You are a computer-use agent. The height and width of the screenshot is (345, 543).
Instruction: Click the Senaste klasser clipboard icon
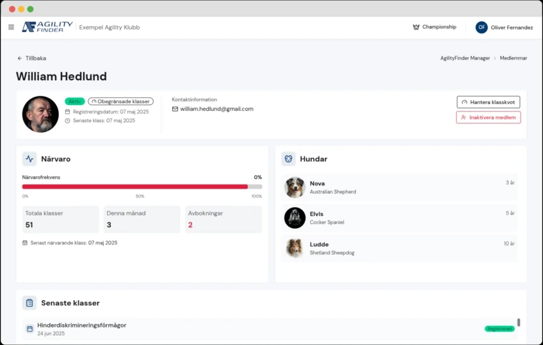(29, 303)
